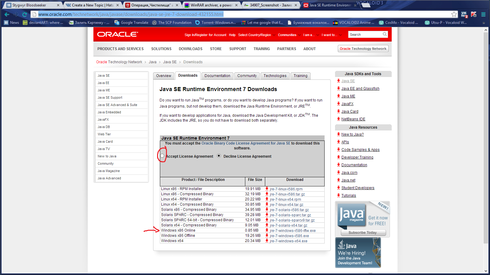Click red arrow icon beside Java.com
The image size is (490, 275).
(x=338, y=172)
